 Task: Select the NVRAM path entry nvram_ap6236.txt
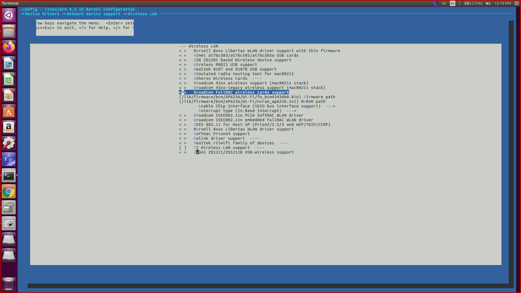252,101
